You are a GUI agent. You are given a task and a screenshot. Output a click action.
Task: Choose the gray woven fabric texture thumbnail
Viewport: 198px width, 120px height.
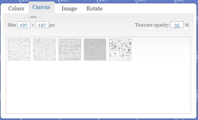coord(95,50)
